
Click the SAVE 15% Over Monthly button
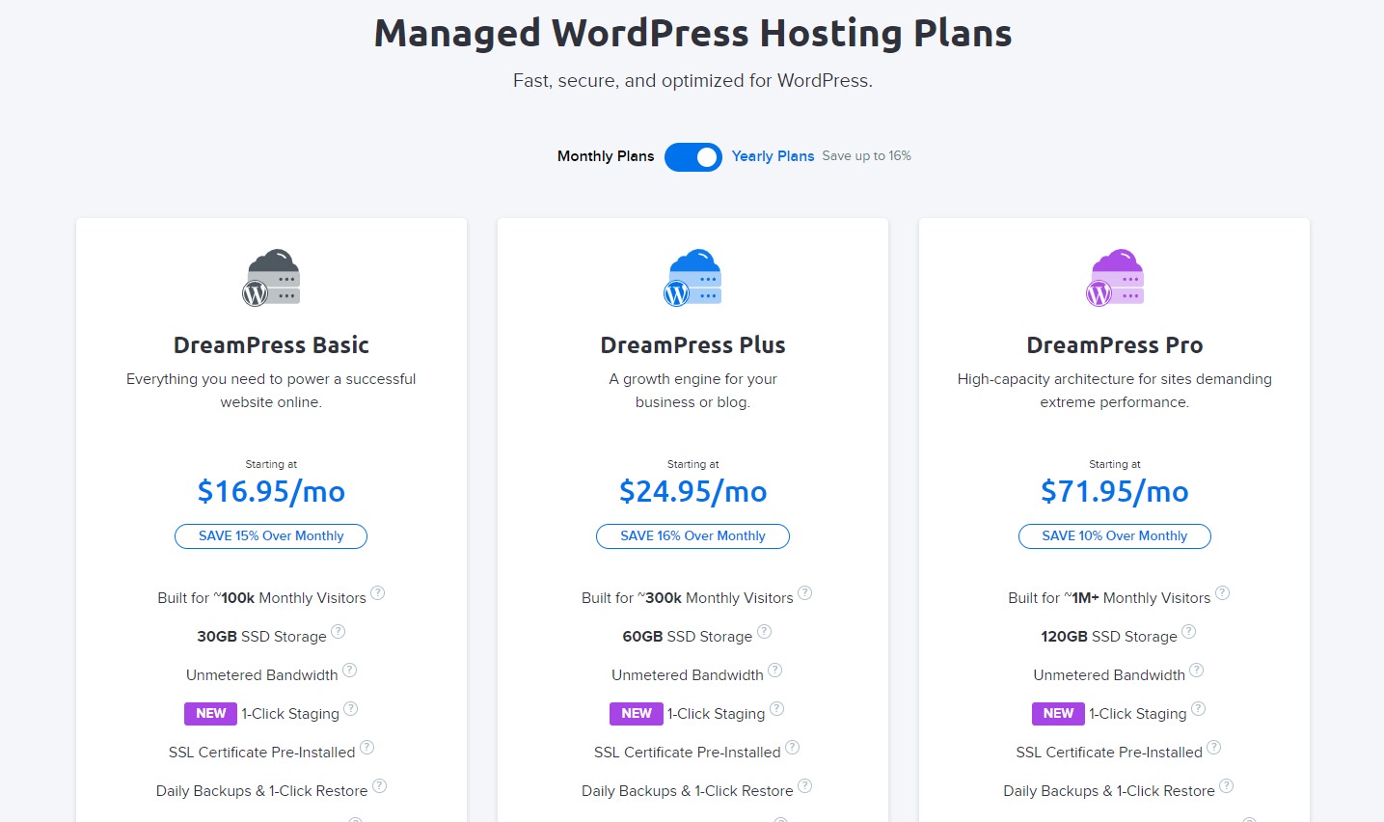[x=271, y=536]
